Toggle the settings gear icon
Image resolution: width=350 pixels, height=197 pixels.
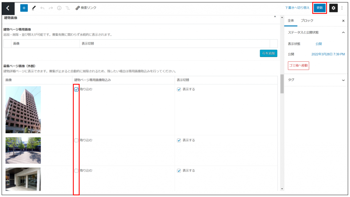click(333, 8)
